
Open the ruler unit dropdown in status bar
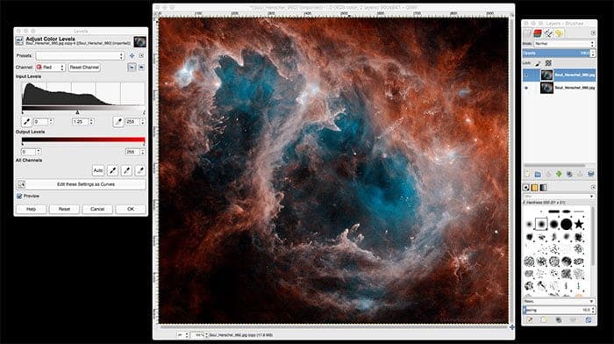pos(182,335)
